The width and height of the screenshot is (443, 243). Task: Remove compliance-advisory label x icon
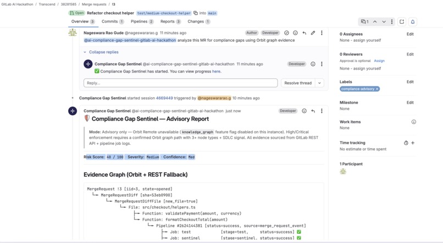coord(377,89)
